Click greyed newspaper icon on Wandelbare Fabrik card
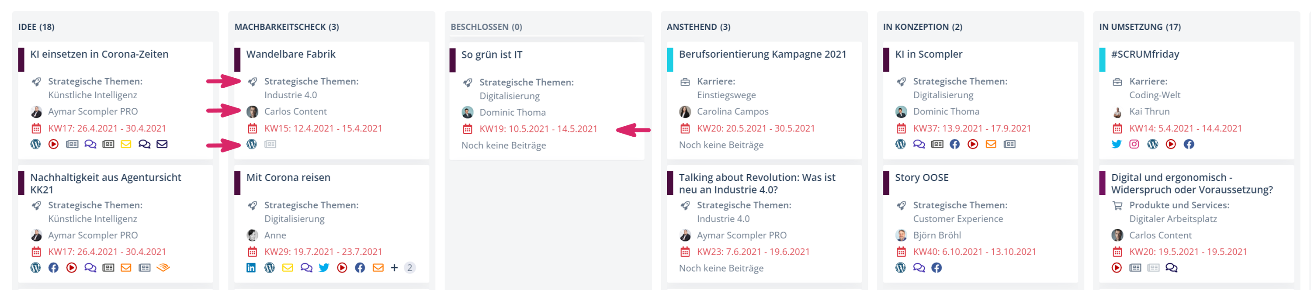Screen dimensions: 1311x290 pyautogui.click(x=270, y=145)
